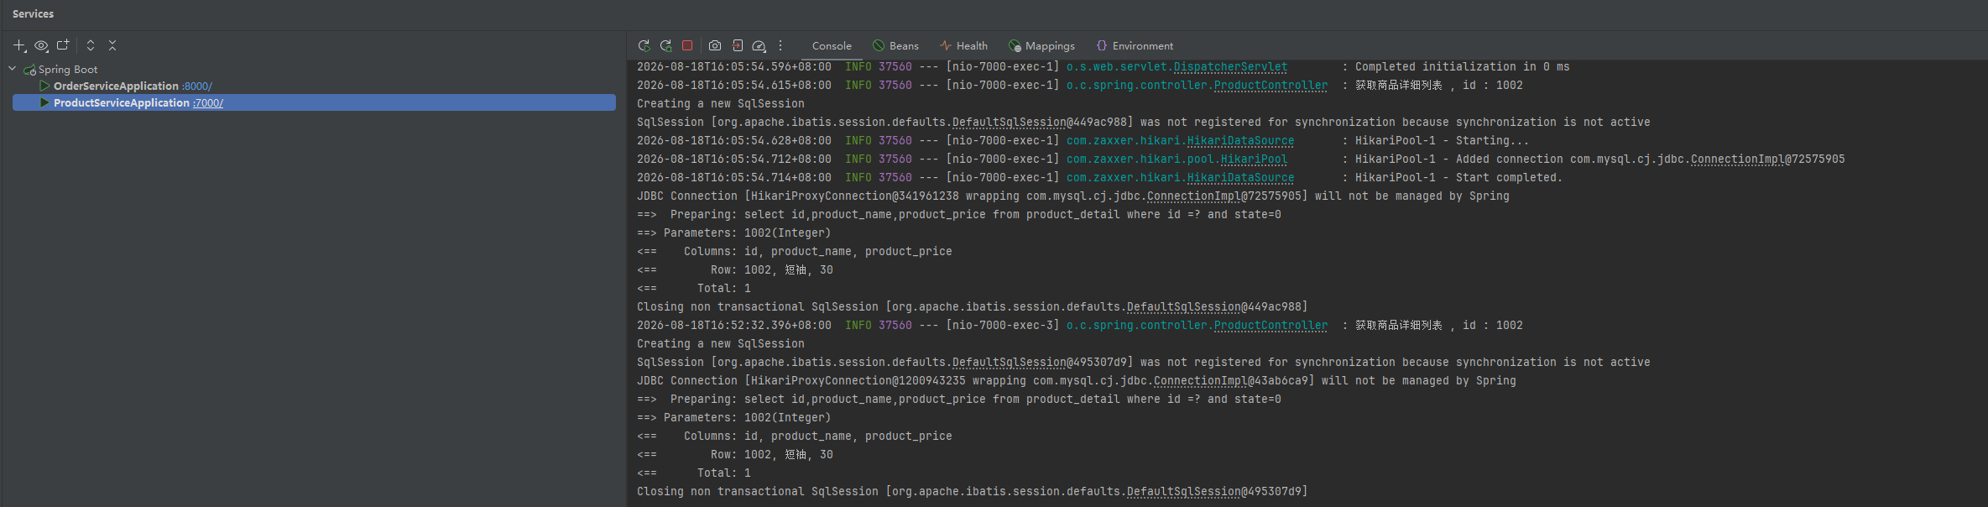Image resolution: width=1988 pixels, height=507 pixels.
Task: Expand all services in the tree
Action: pyautogui.click(x=91, y=45)
